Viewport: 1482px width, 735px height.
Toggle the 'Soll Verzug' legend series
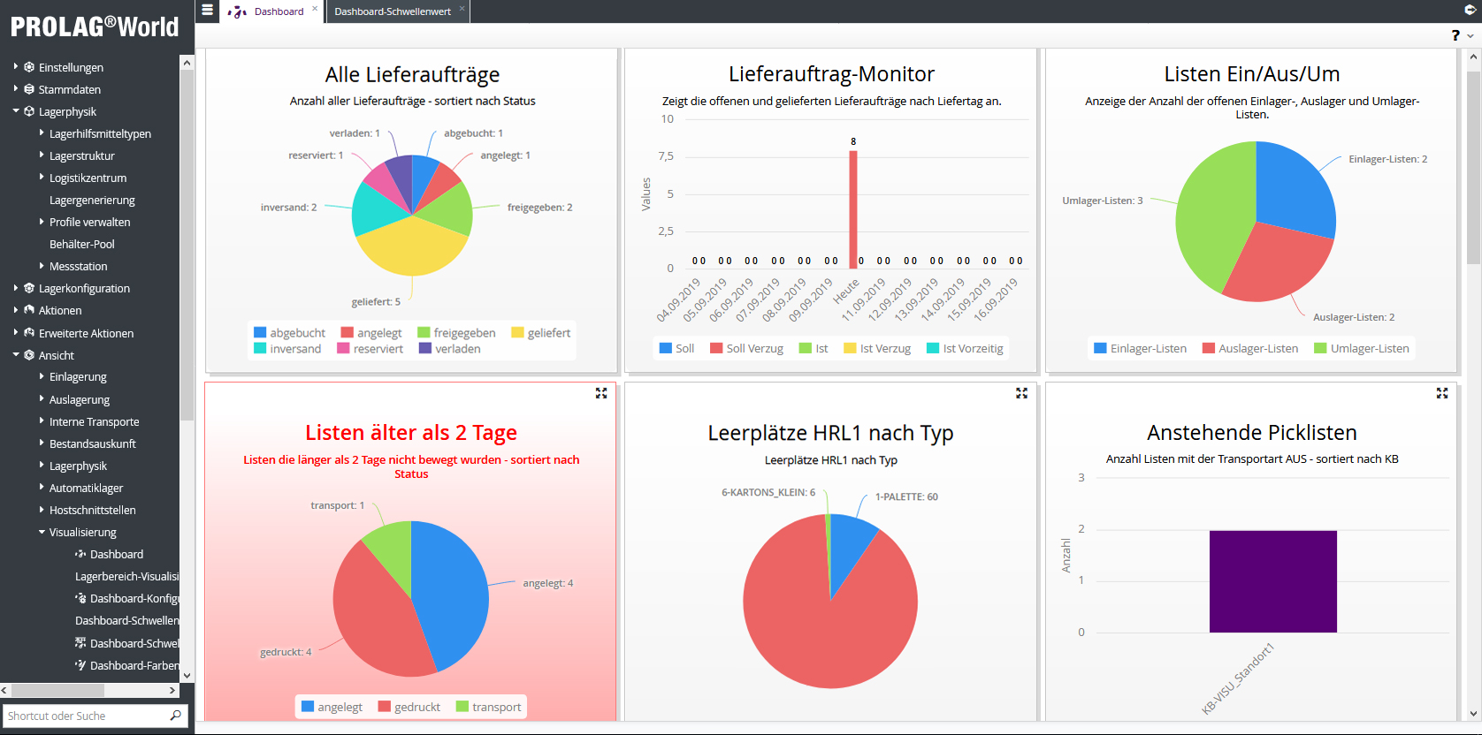pos(747,348)
